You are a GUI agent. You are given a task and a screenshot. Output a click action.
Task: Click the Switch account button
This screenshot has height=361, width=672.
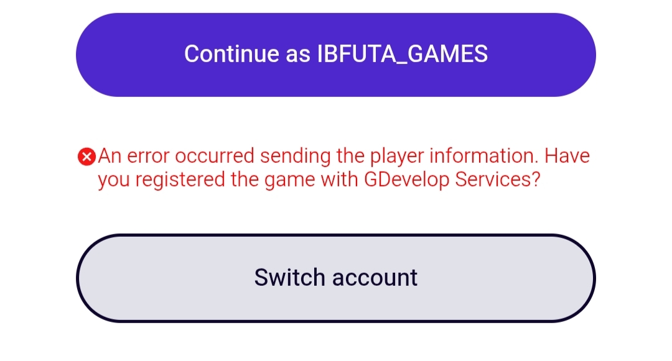[x=336, y=278]
